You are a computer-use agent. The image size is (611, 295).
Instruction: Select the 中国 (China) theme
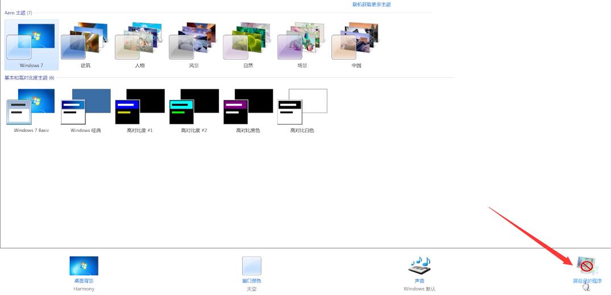tap(356, 43)
